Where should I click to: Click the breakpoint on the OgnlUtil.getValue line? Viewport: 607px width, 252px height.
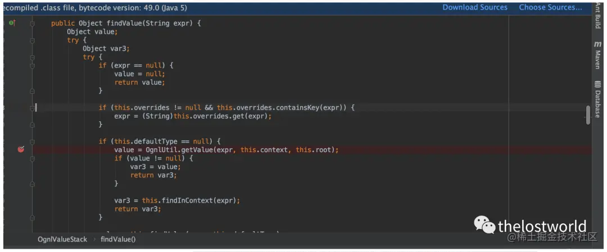pyautogui.click(x=21, y=149)
